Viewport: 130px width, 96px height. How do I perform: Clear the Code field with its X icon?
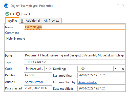pos(50,69)
